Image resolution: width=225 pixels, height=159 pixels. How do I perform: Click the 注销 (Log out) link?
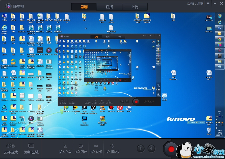click(x=200, y=4)
